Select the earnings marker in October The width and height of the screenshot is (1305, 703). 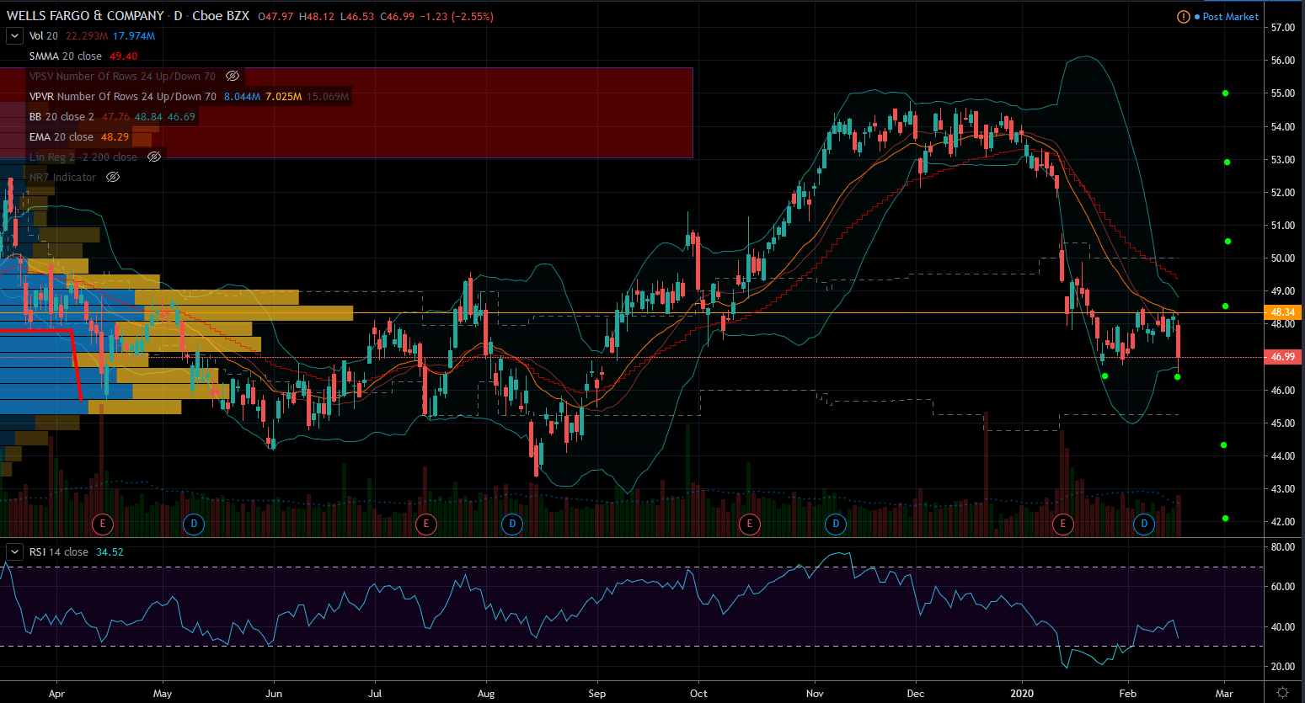749,524
